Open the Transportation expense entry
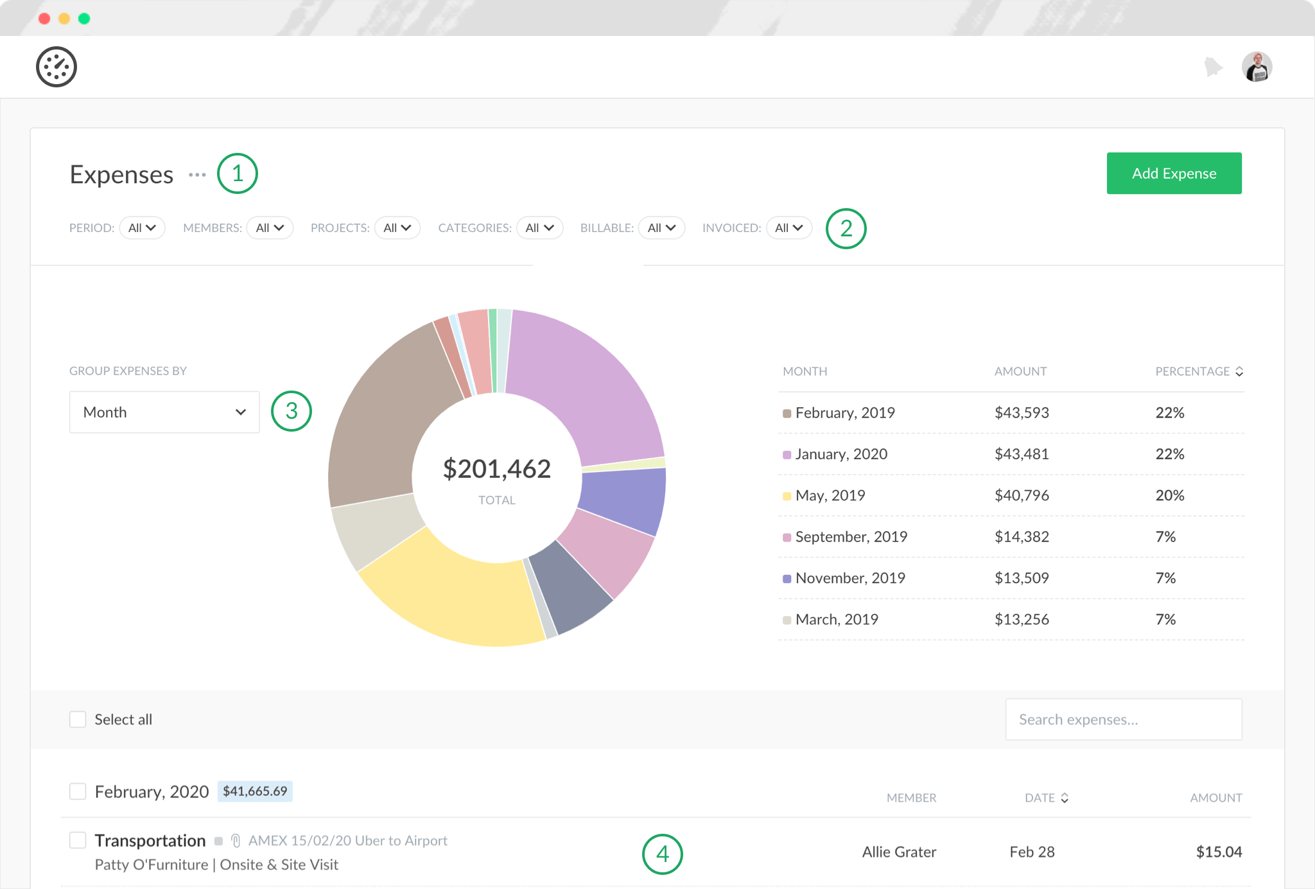Image resolution: width=1315 pixels, height=889 pixels. [x=150, y=841]
